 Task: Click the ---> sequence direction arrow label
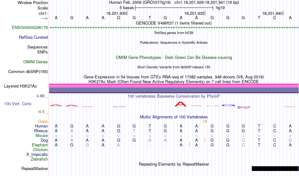click(44, 18)
